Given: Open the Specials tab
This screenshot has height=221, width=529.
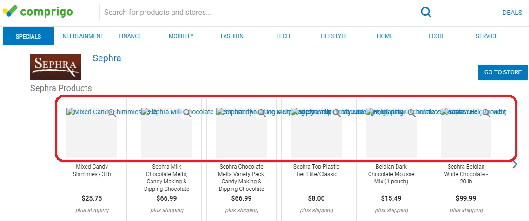Looking at the screenshot, I should (28, 36).
